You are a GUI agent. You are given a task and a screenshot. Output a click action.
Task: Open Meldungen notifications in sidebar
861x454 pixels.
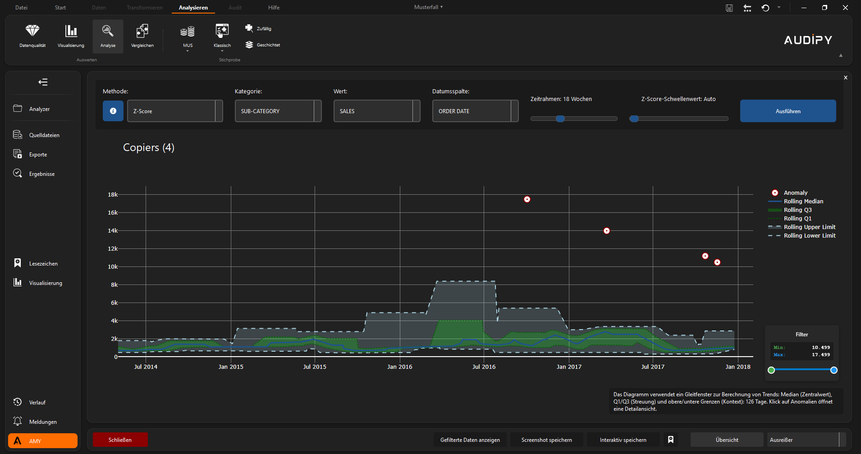(x=43, y=422)
